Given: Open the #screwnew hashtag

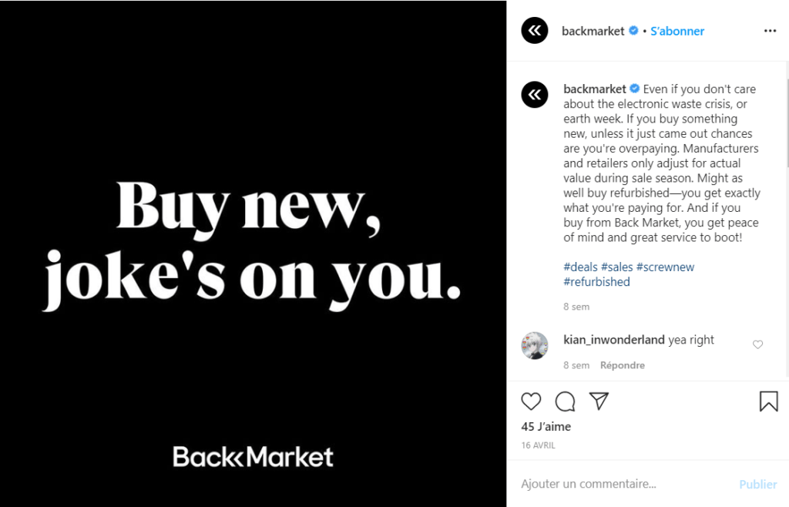Looking at the screenshot, I should pyautogui.click(x=665, y=267).
